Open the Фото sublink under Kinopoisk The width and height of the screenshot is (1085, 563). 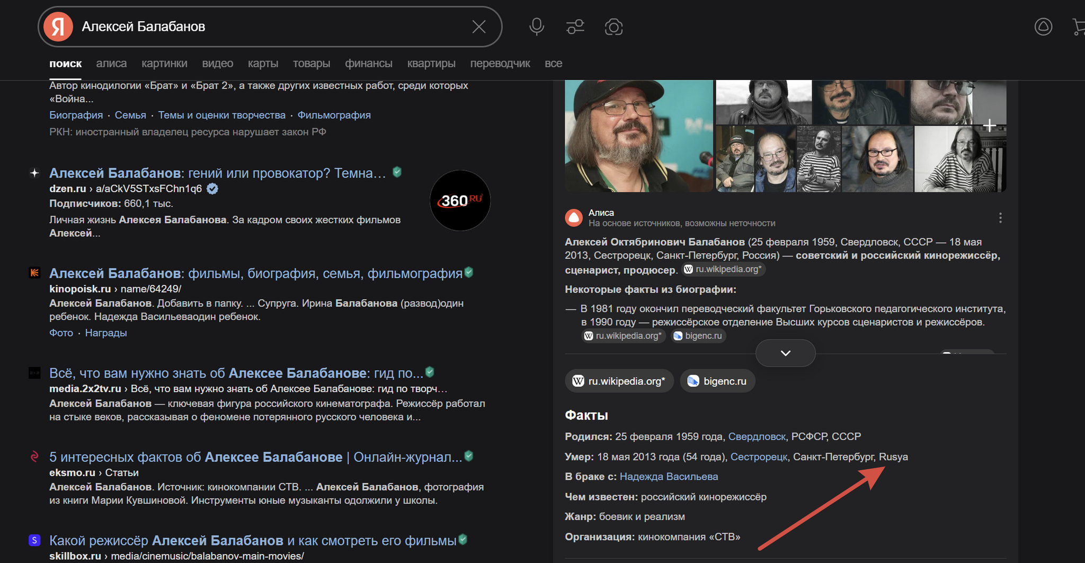61,333
